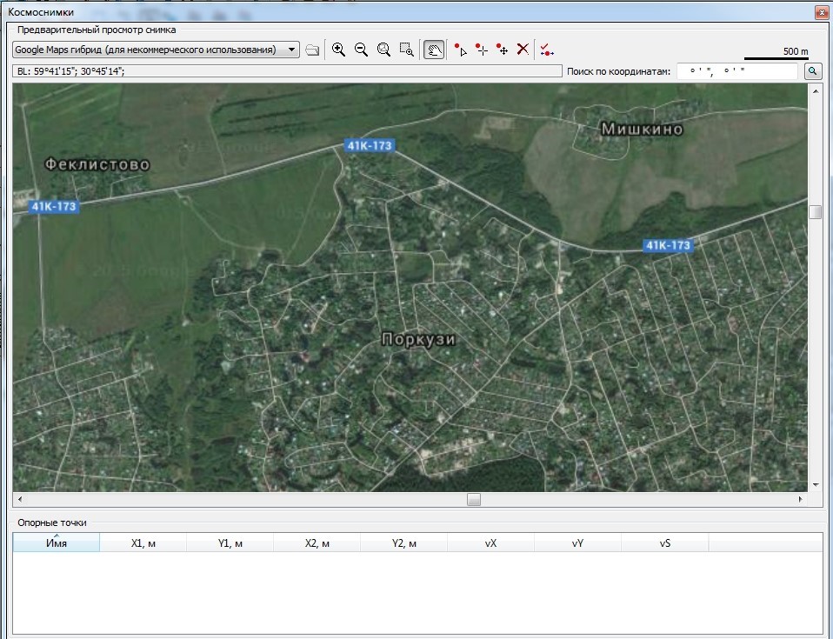Screen dimensions: 833x639
Task: Pick the move control point tool
Action: [x=502, y=50]
